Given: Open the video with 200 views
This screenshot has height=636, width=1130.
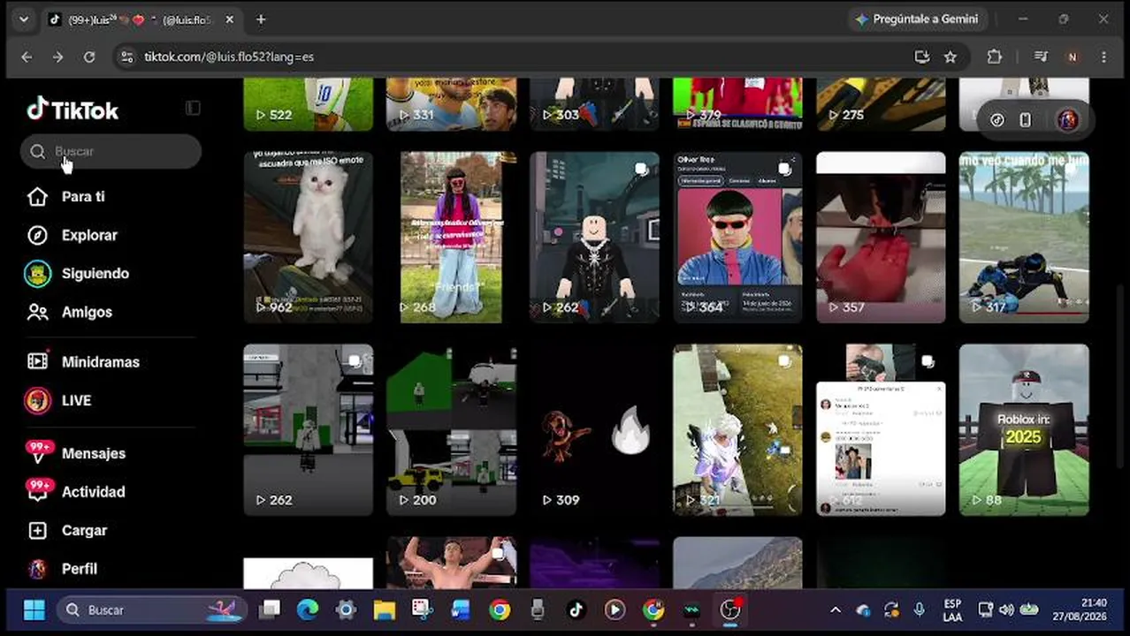Looking at the screenshot, I should pos(451,429).
